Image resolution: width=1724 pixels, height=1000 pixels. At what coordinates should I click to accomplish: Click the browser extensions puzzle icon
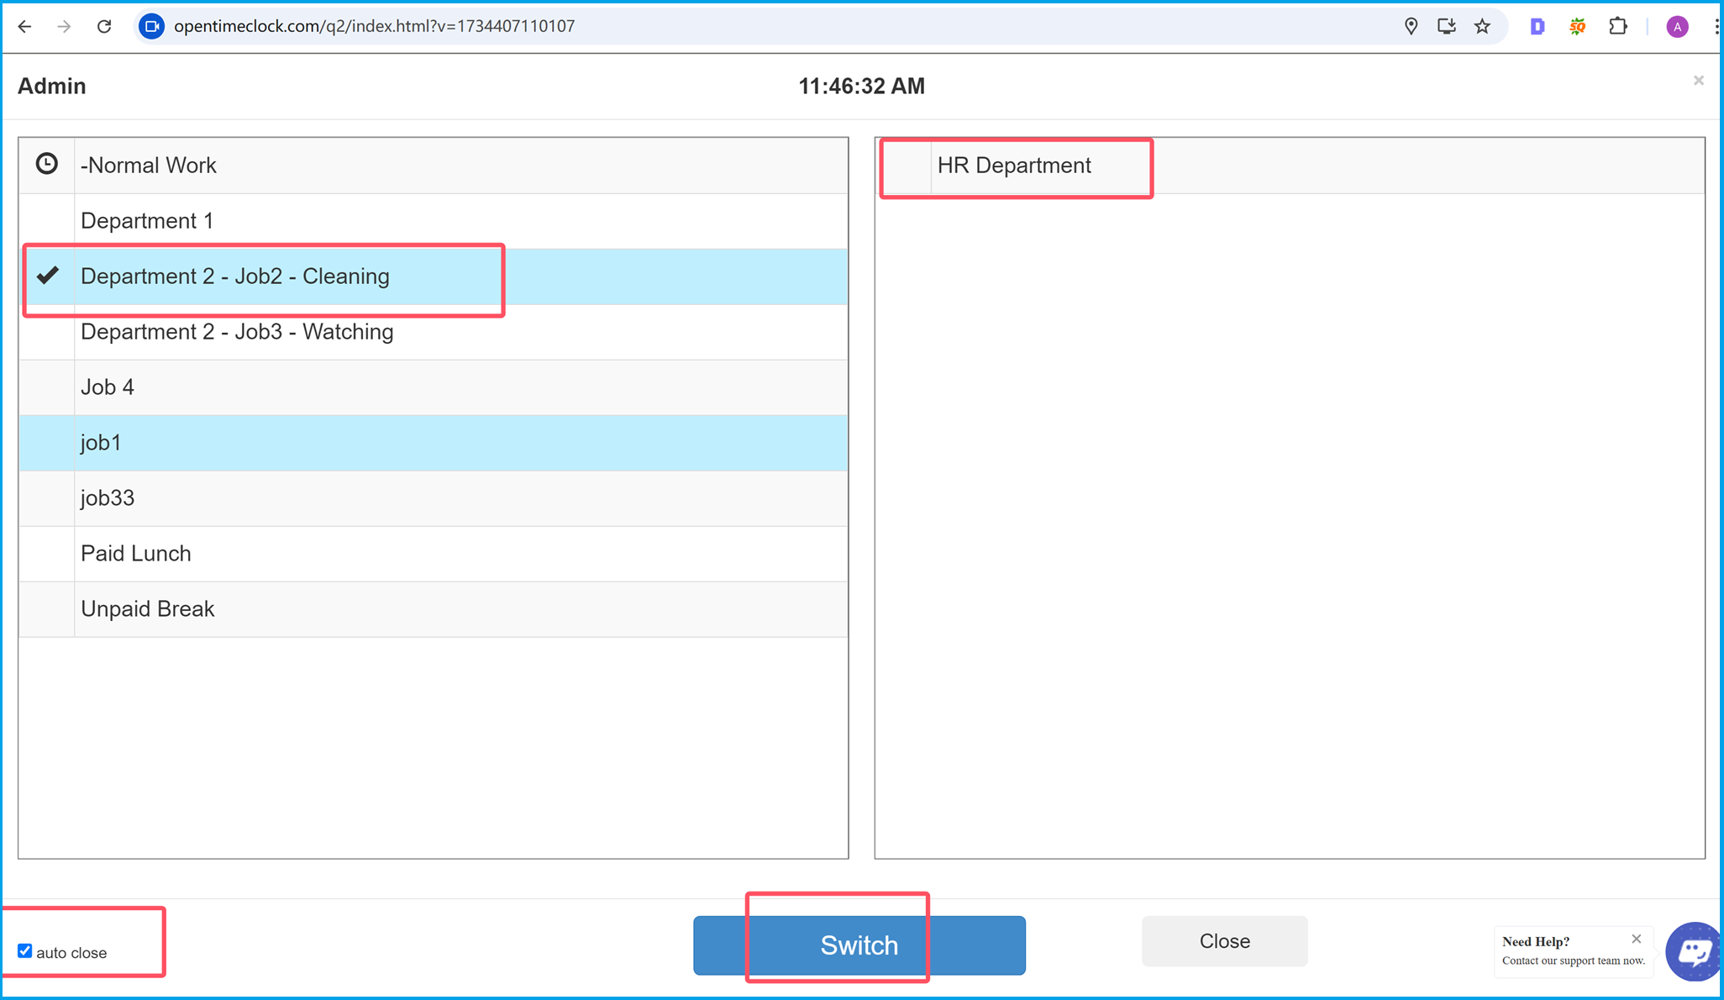coord(1621,25)
